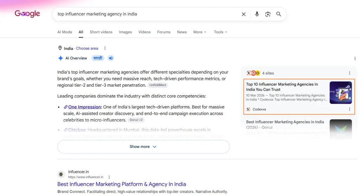
Task: Expand the More dropdown
Action: pyautogui.click(x=200, y=32)
